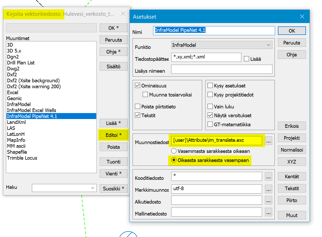Select LandXml in Muuntimet list
This screenshot has height=237, width=322.
coord(16,122)
